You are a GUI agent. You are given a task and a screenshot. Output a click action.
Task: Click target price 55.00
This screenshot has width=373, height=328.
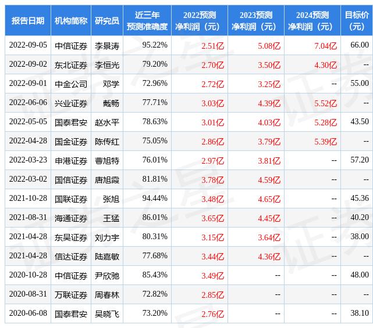[x=360, y=84]
